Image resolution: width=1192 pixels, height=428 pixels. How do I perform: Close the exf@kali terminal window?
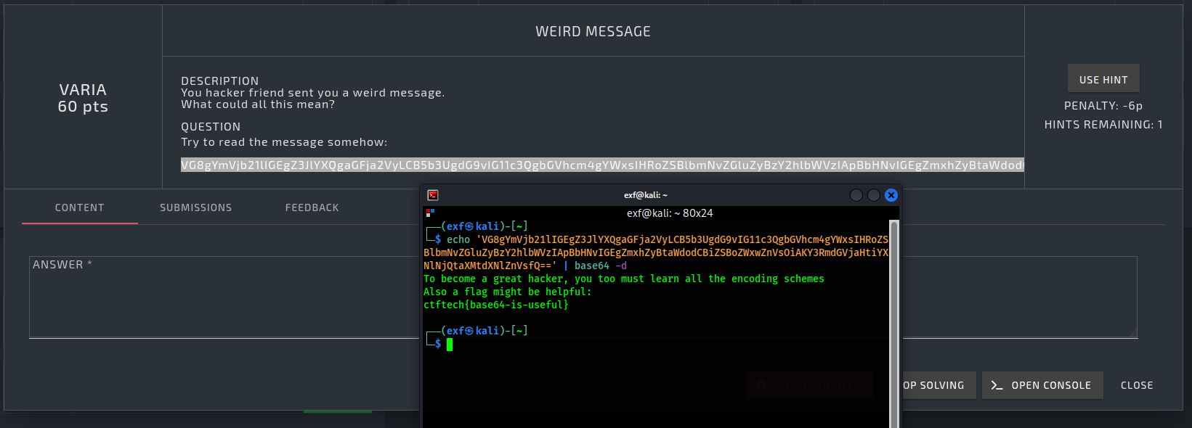891,195
